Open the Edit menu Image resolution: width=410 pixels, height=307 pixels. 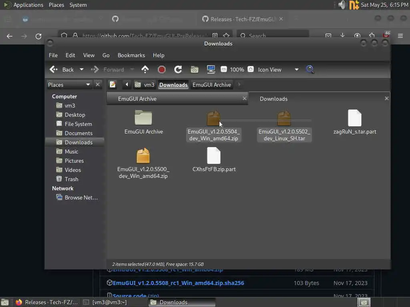[70, 55]
